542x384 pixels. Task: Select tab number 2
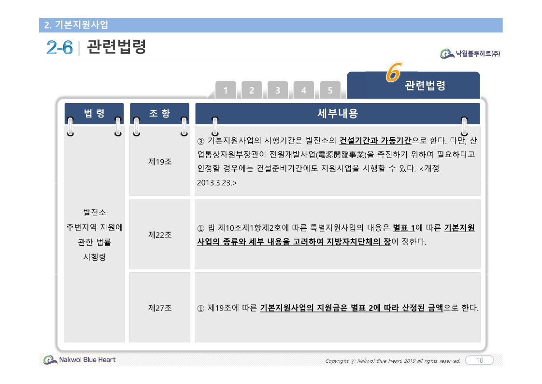coord(252,90)
